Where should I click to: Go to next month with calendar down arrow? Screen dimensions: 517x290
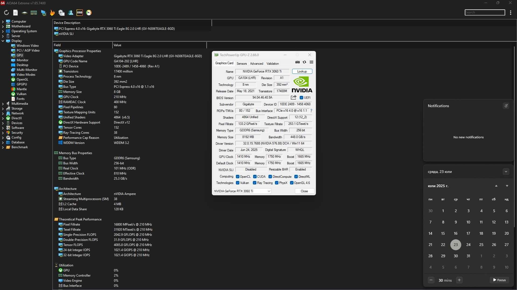coord(507,186)
